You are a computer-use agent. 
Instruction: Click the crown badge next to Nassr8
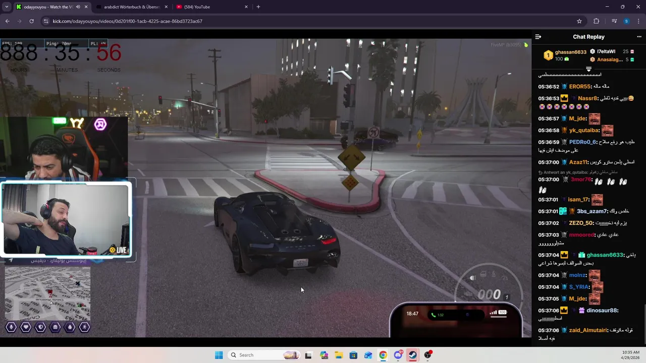564,99
